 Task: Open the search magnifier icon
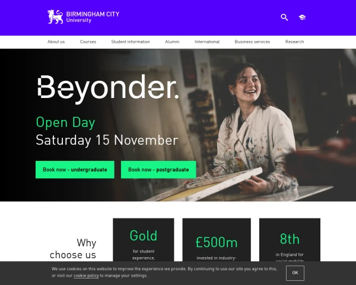(284, 17)
